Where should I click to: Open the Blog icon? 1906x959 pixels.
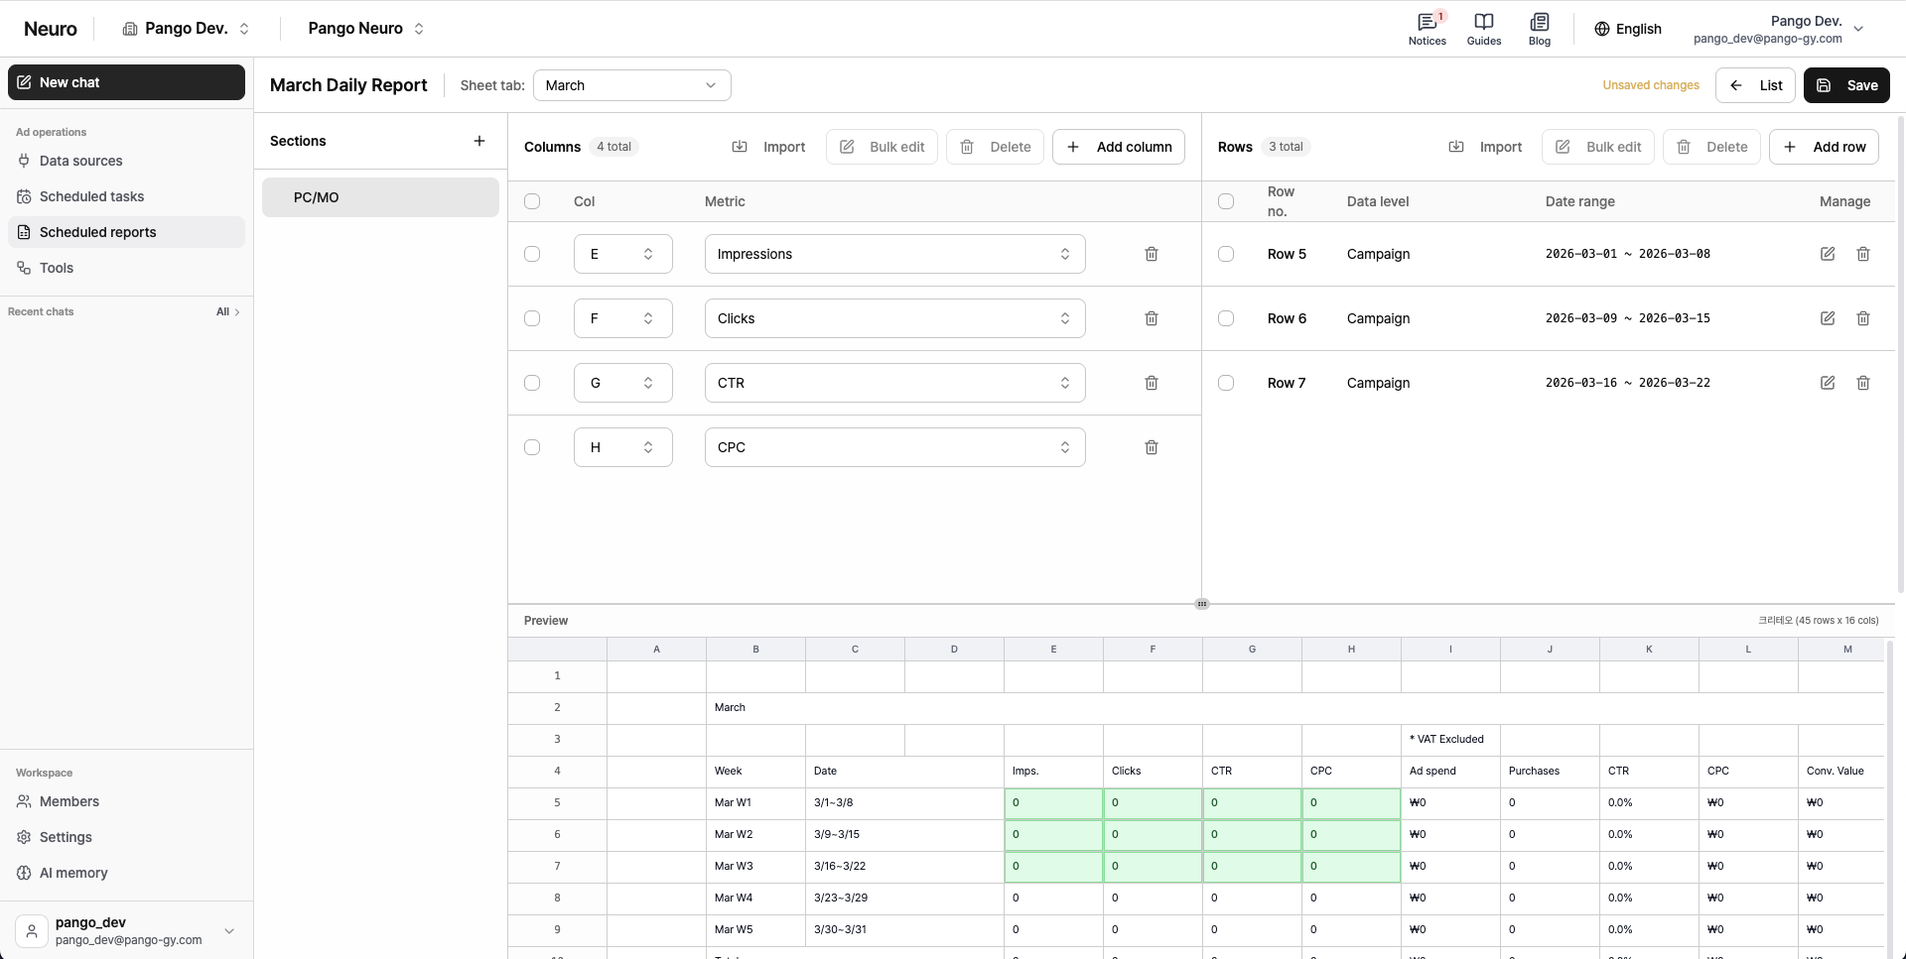1540,22
